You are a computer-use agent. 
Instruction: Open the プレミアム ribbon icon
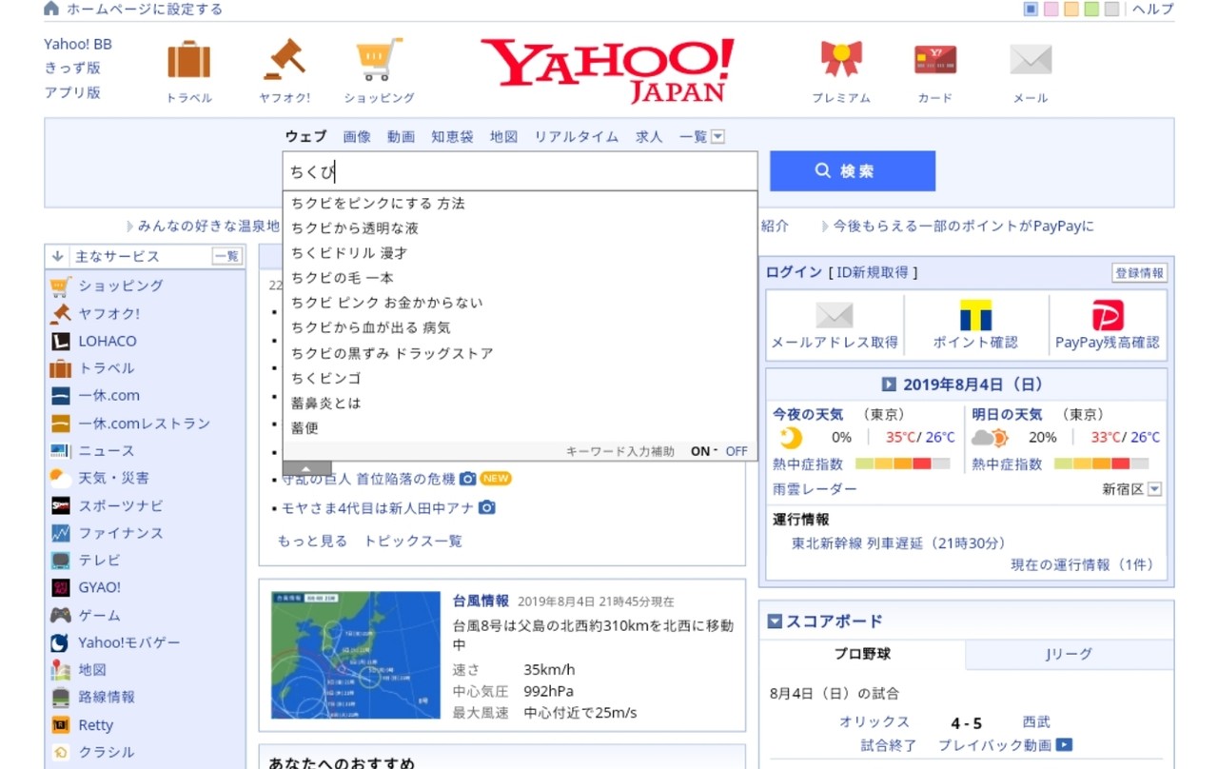click(x=841, y=59)
